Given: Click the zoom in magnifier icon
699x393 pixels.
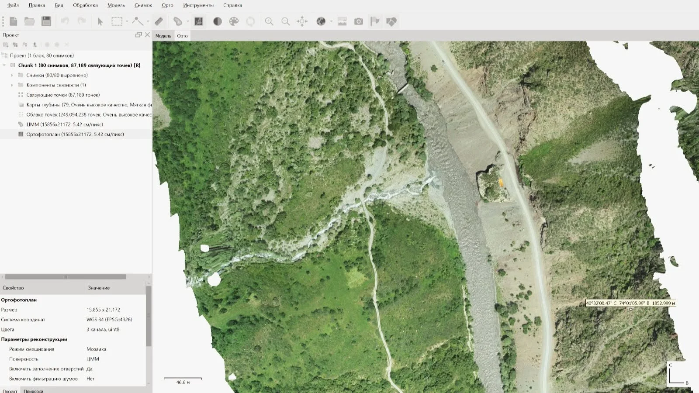Looking at the screenshot, I should pyautogui.click(x=269, y=21).
